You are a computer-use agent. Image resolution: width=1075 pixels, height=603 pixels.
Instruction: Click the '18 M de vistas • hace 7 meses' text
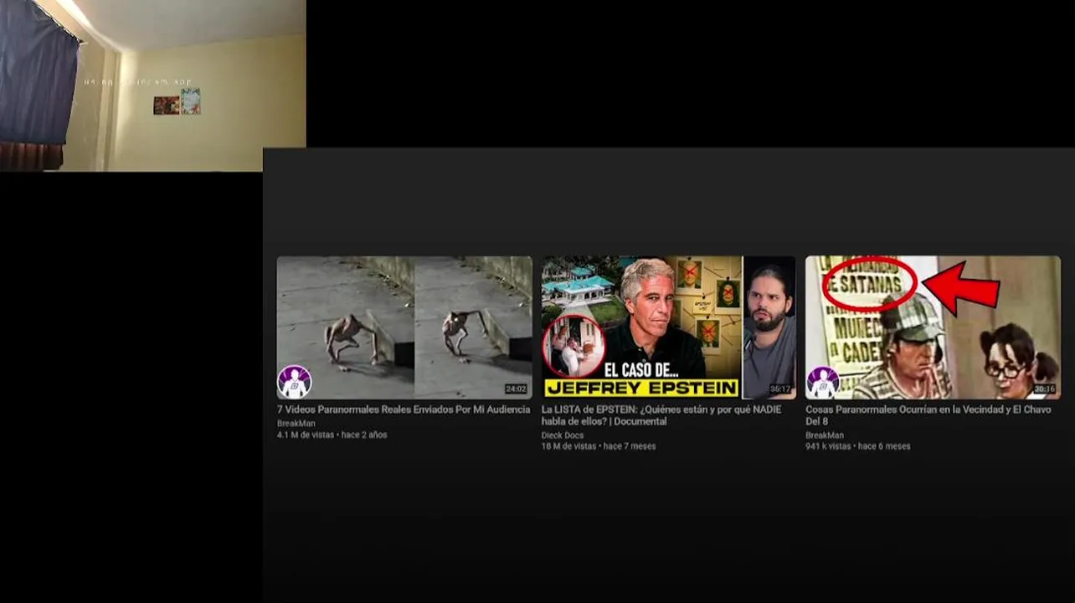click(599, 446)
